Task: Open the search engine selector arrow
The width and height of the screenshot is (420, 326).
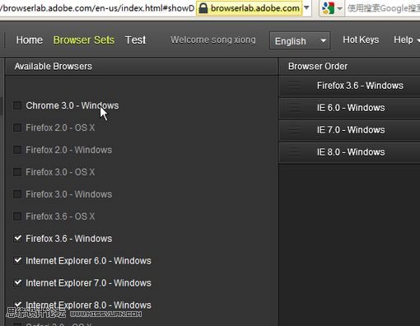Action: [x=339, y=8]
